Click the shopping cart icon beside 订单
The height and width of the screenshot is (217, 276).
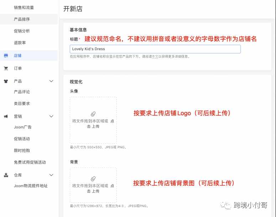coord(6,68)
